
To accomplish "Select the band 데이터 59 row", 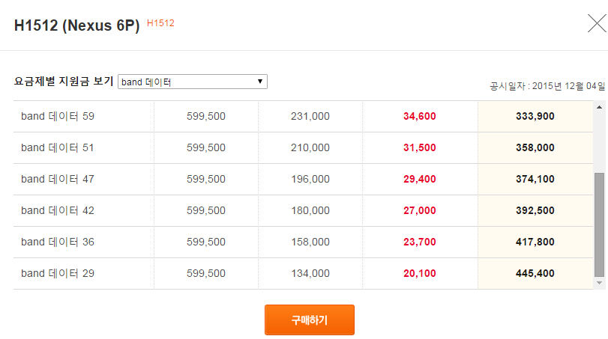I will tap(58, 116).
